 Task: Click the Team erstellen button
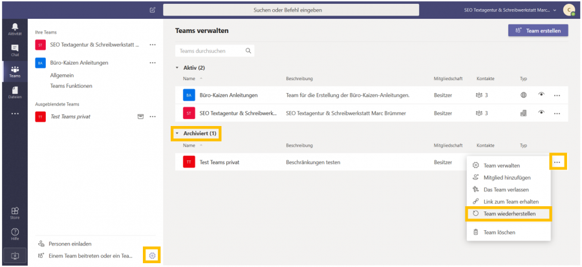click(x=538, y=31)
